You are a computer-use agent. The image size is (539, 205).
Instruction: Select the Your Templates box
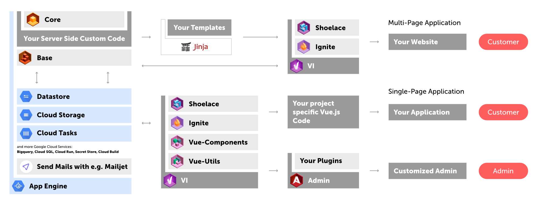click(199, 27)
